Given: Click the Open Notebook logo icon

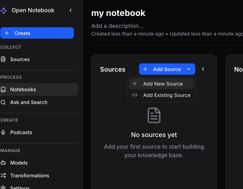Looking at the screenshot, I should click(4, 11).
